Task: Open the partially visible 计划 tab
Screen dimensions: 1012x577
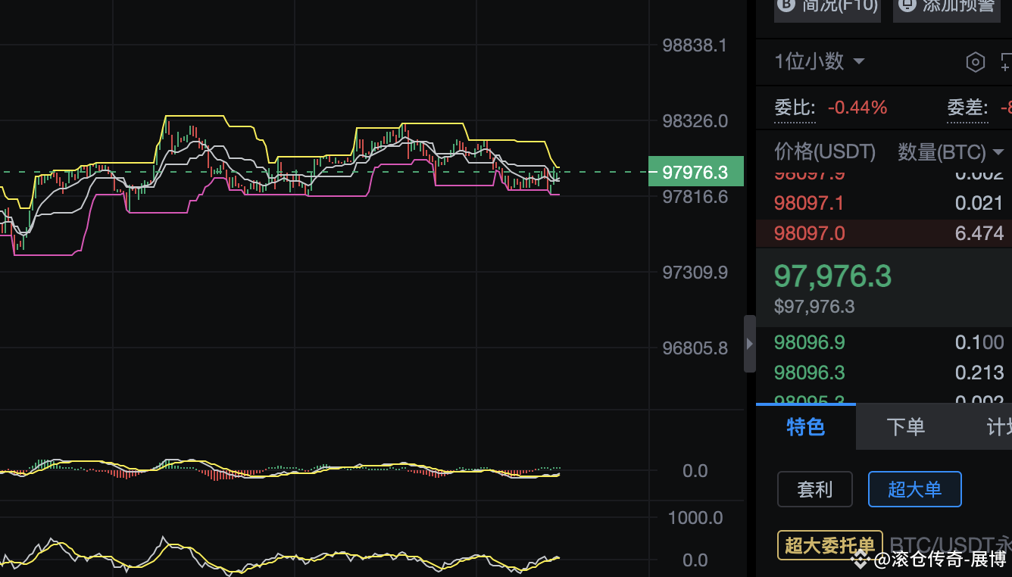Action: click(998, 427)
